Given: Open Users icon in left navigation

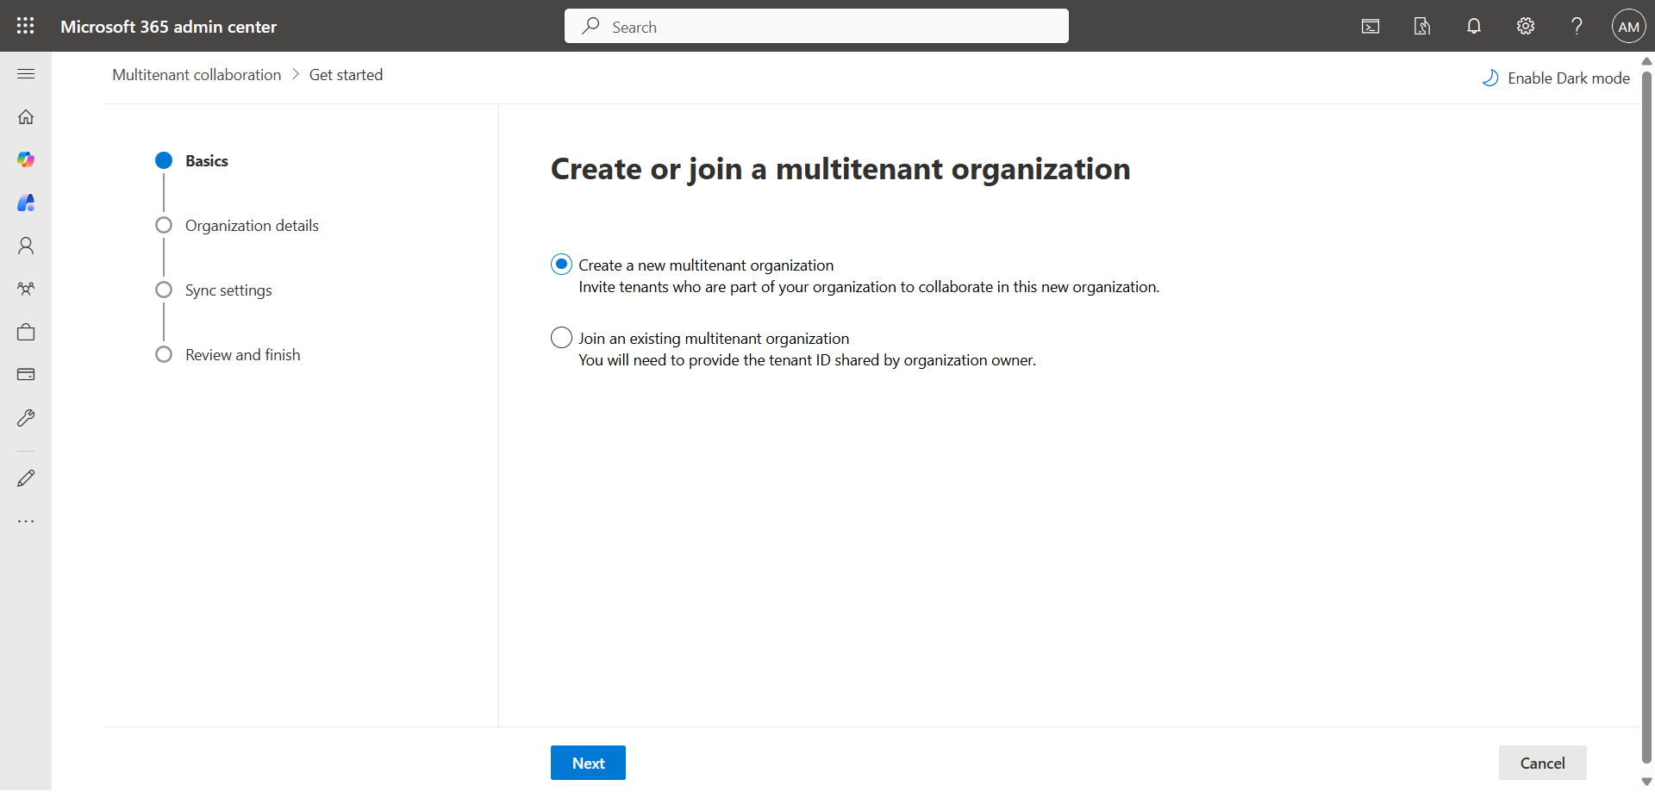Looking at the screenshot, I should pyautogui.click(x=26, y=246).
